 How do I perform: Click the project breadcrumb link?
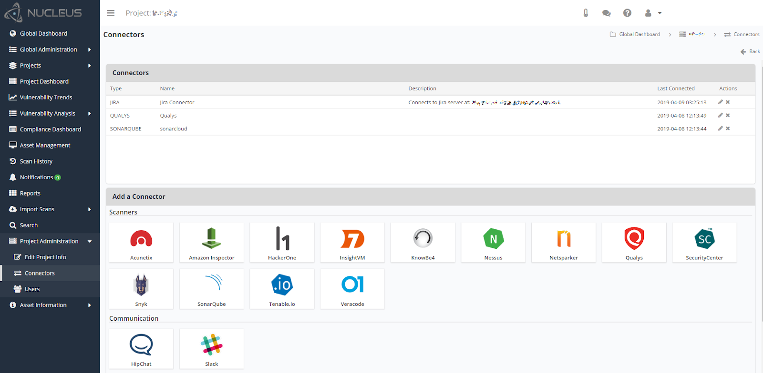[691, 34]
